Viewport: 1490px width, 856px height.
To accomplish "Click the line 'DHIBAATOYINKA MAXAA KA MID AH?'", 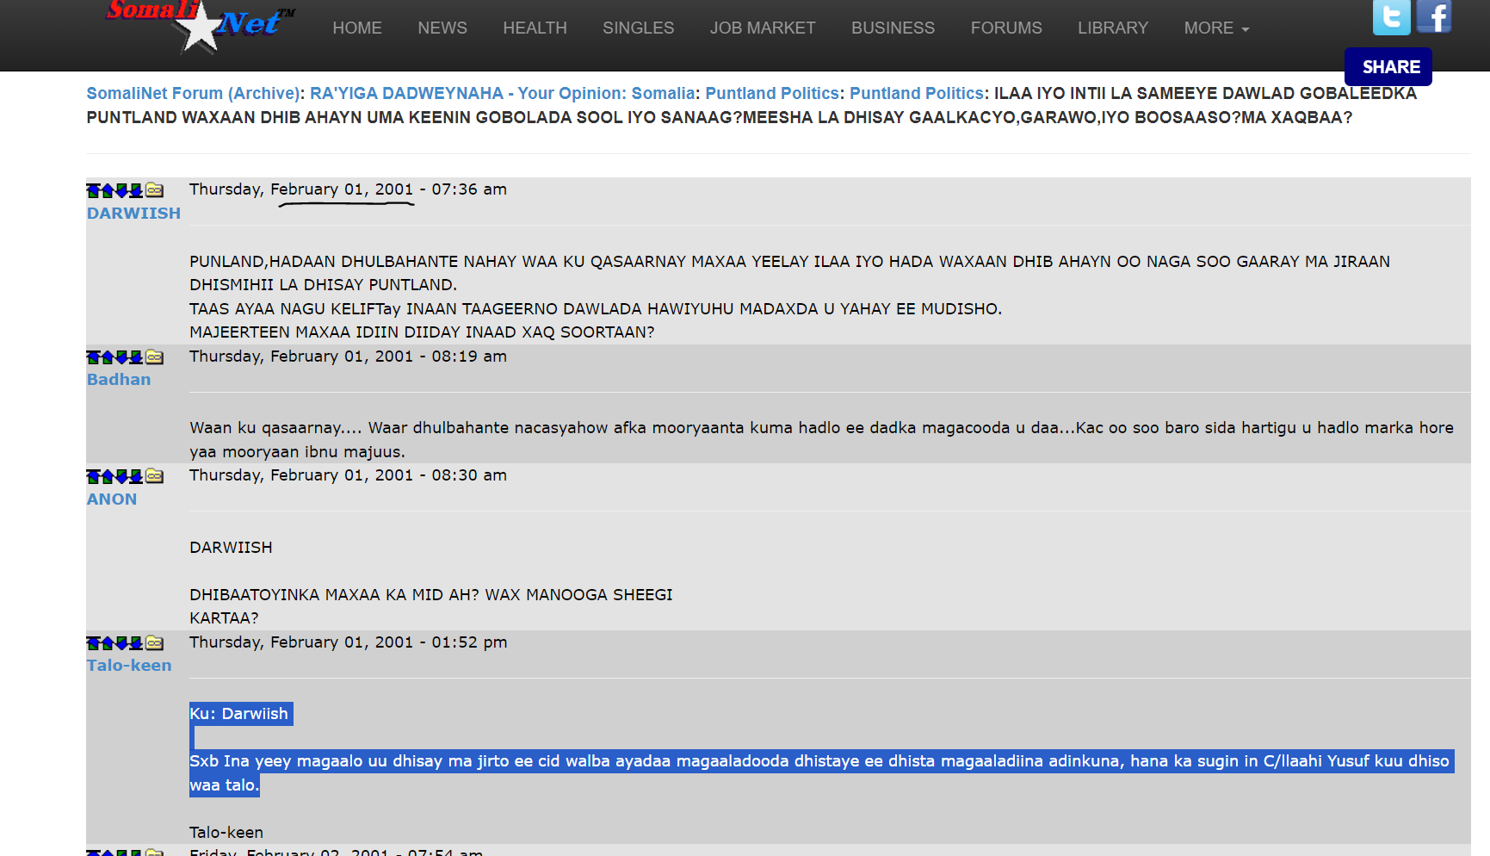I will tap(431, 595).
